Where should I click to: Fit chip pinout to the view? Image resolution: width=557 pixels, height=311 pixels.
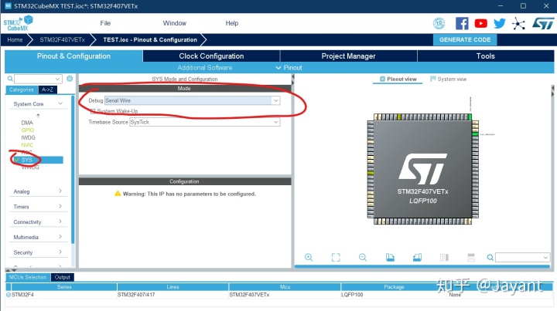pos(336,258)
